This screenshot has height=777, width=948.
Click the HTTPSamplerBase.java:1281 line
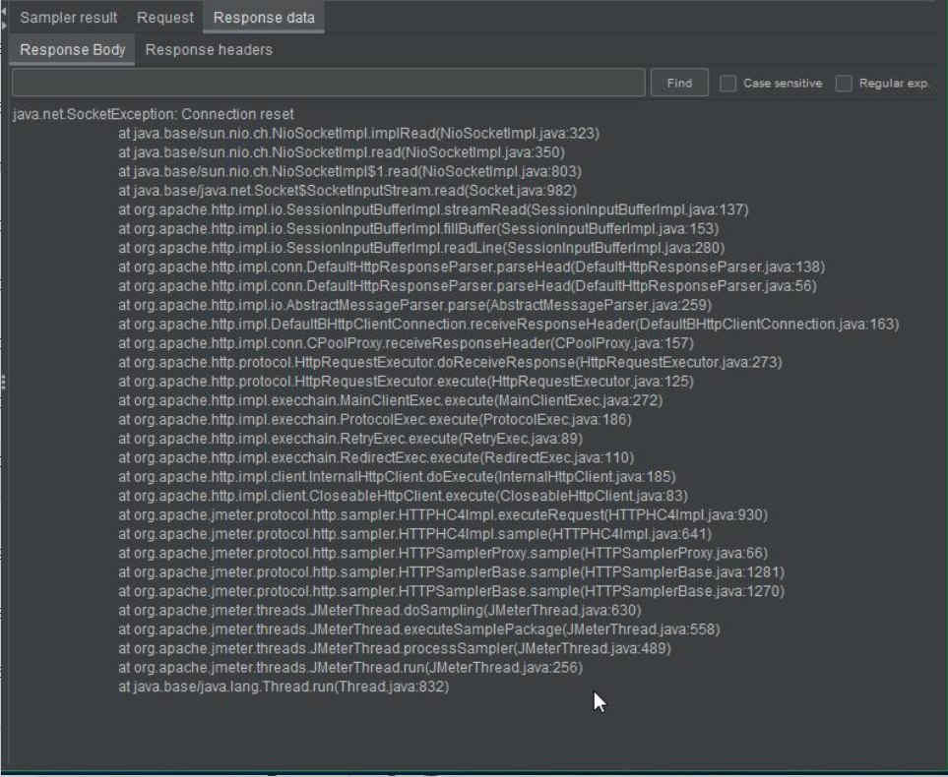pyautogui.click(x=452, y=572)
